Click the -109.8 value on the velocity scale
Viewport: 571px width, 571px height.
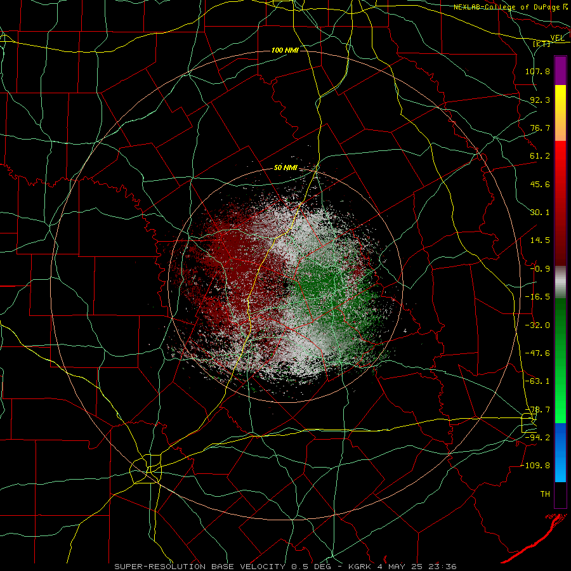pos(535,466)
